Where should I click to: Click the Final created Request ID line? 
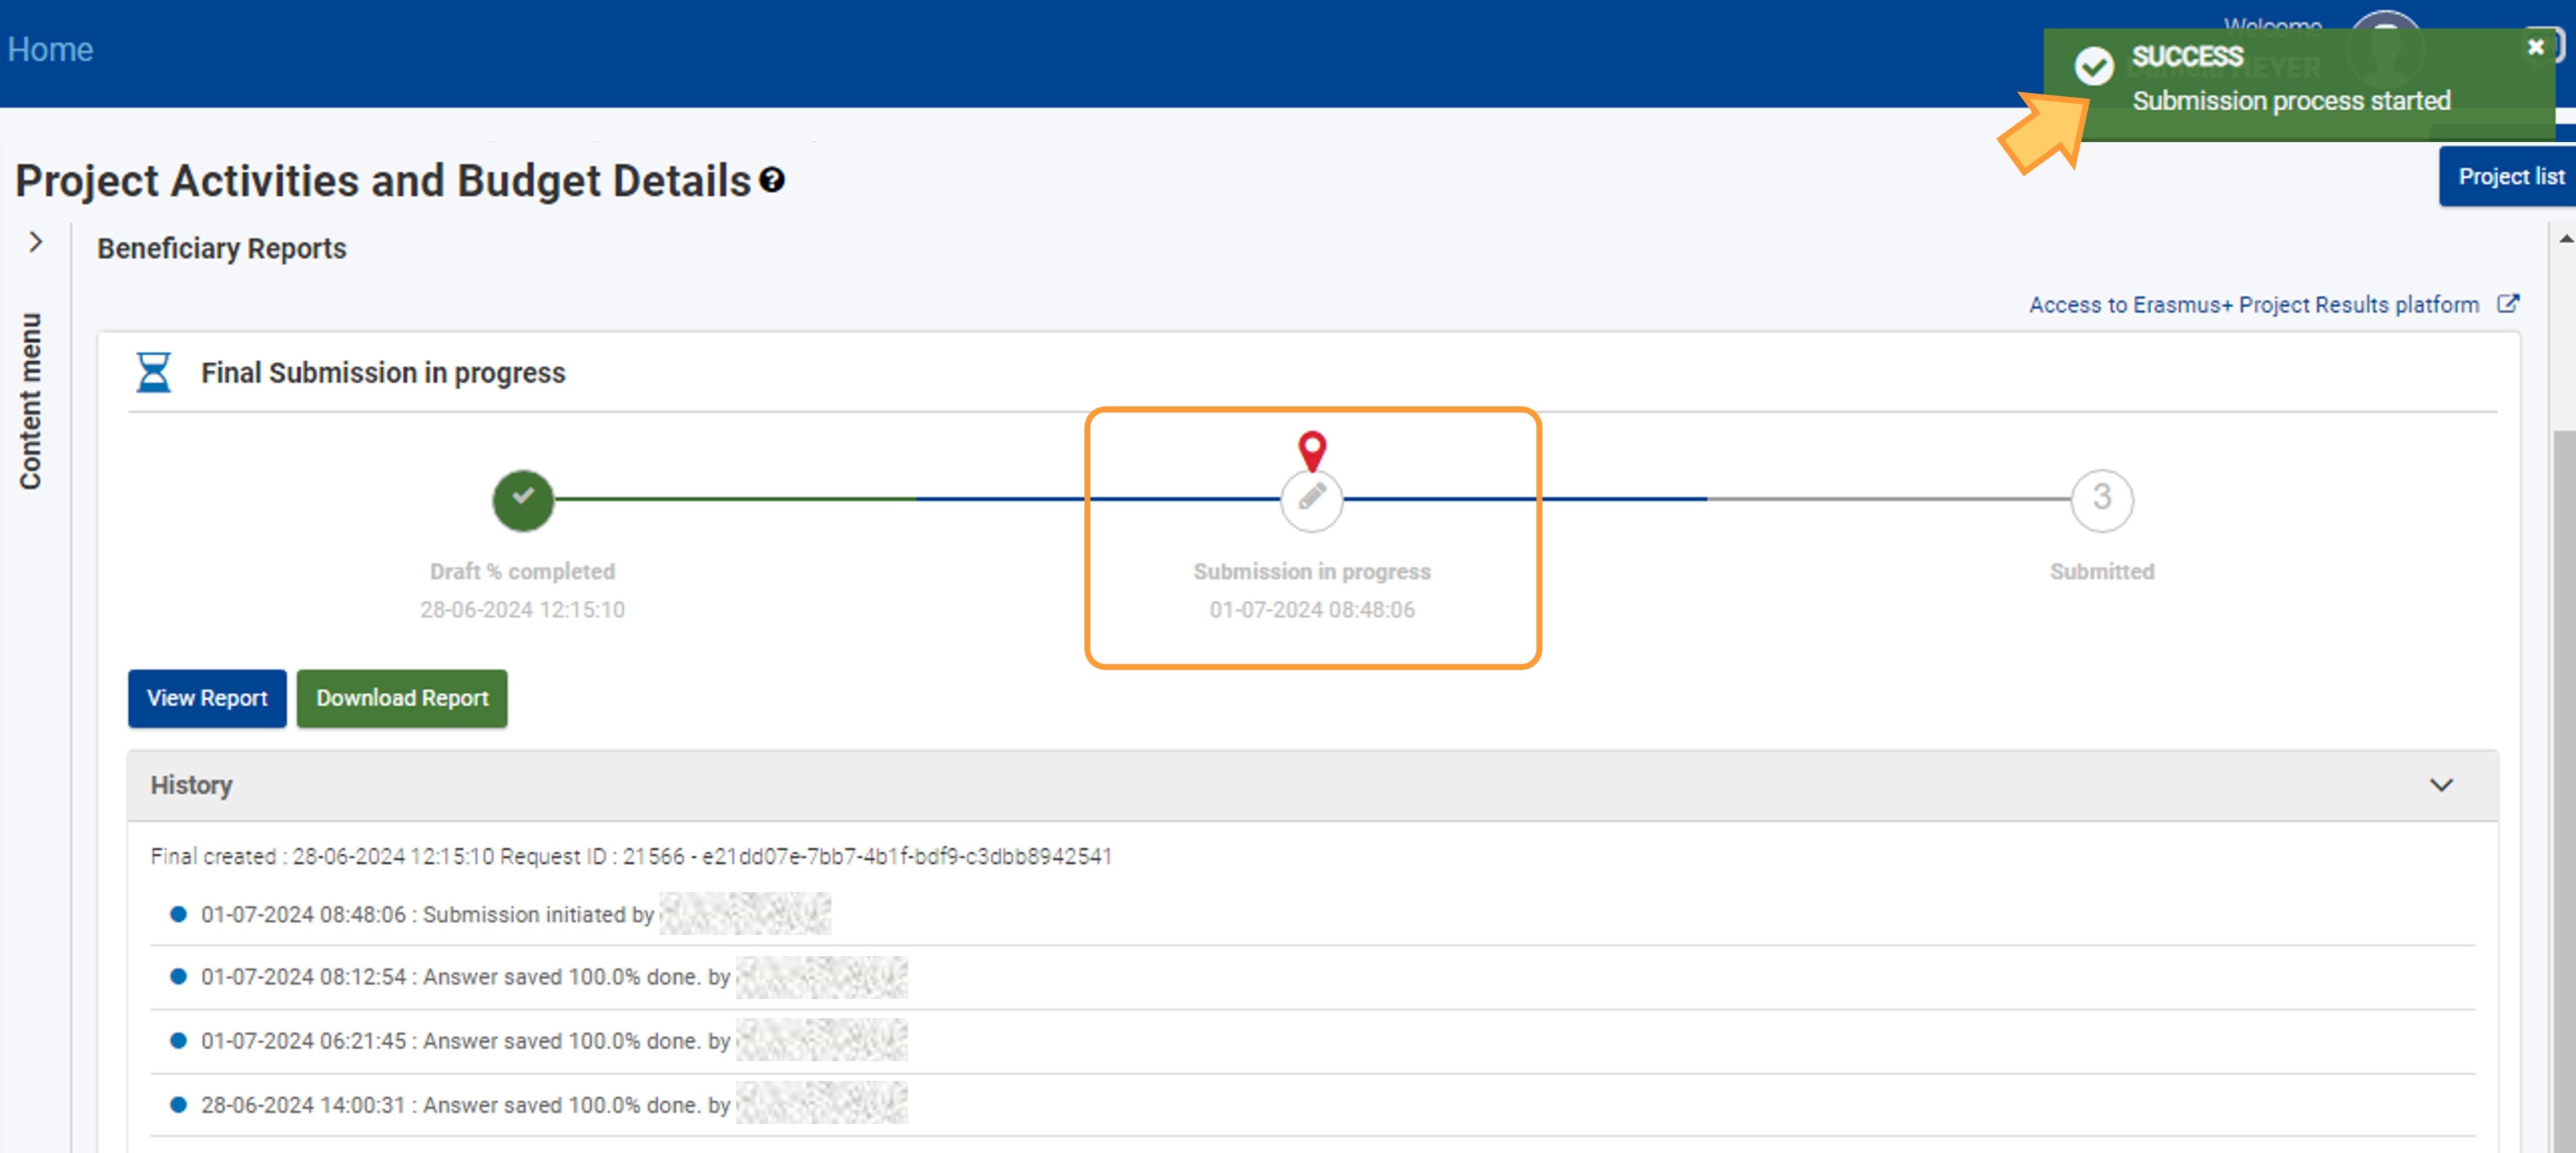coord(631,856)
